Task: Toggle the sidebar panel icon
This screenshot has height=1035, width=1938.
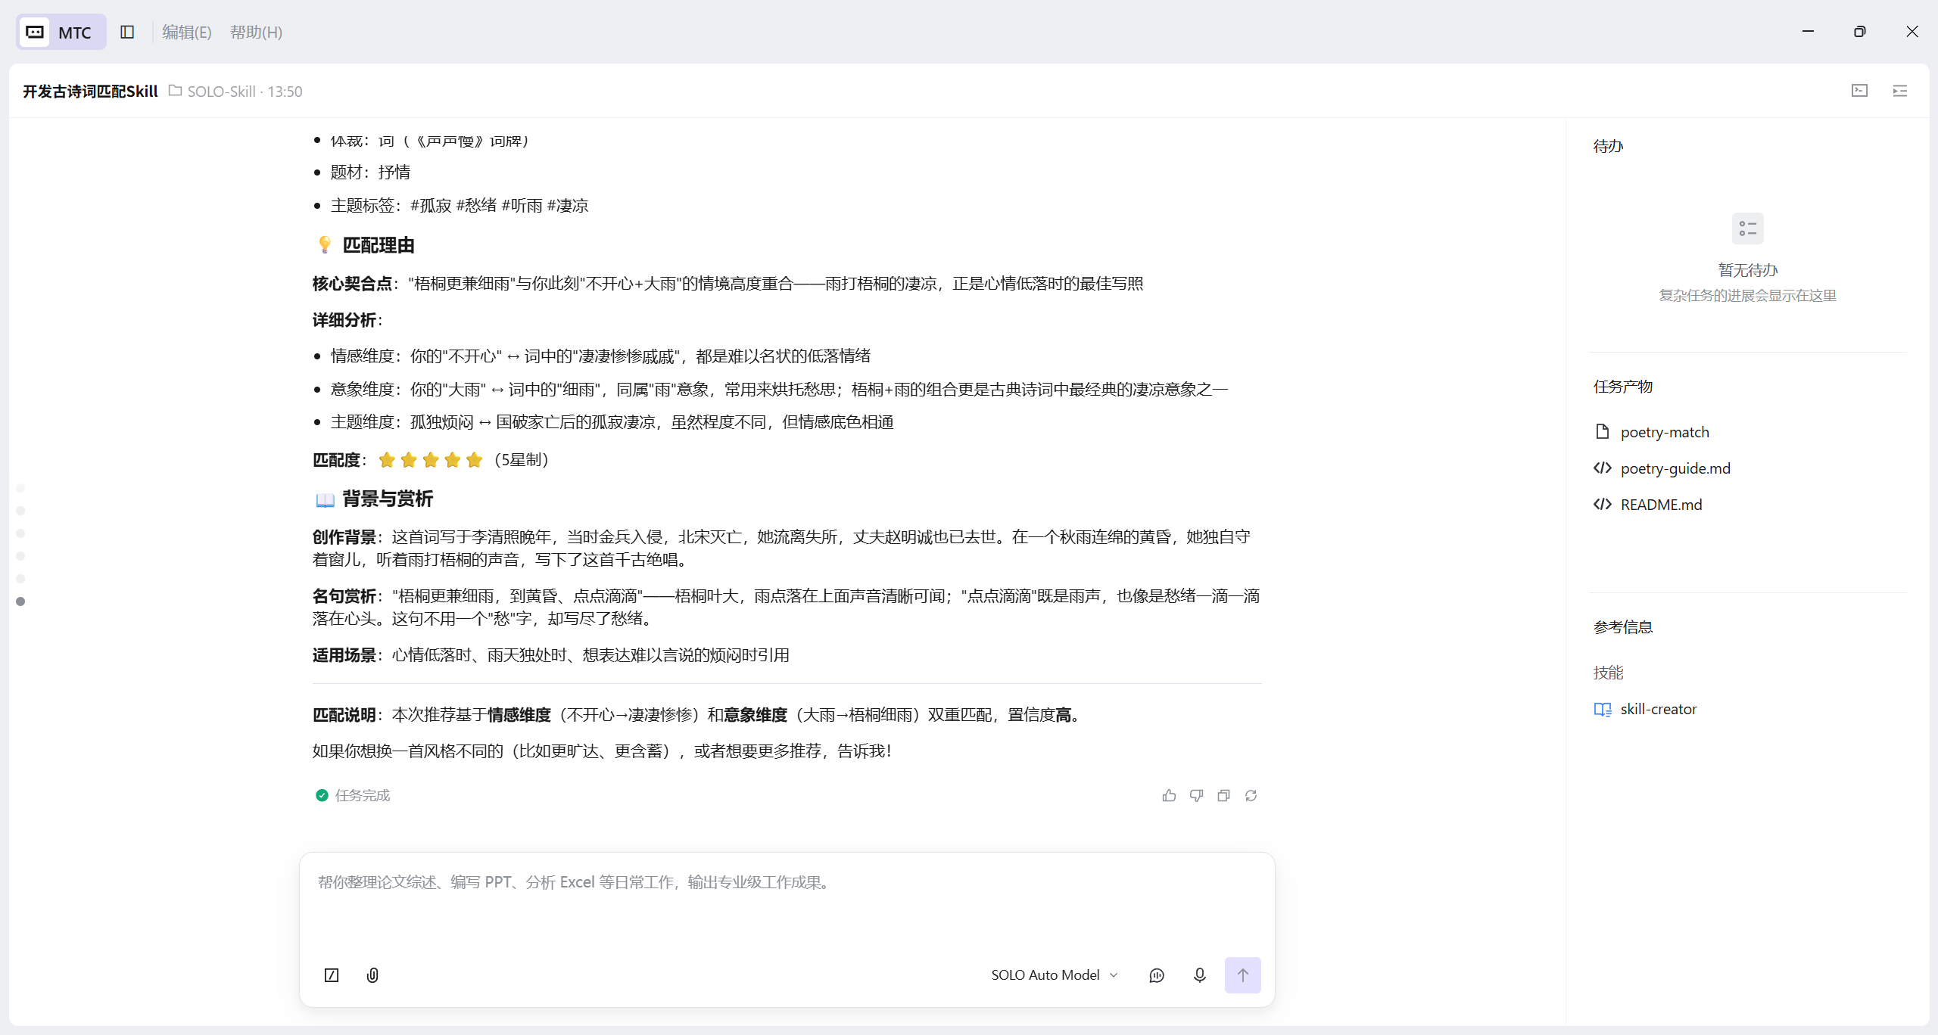Action: [x=127, y=32]
